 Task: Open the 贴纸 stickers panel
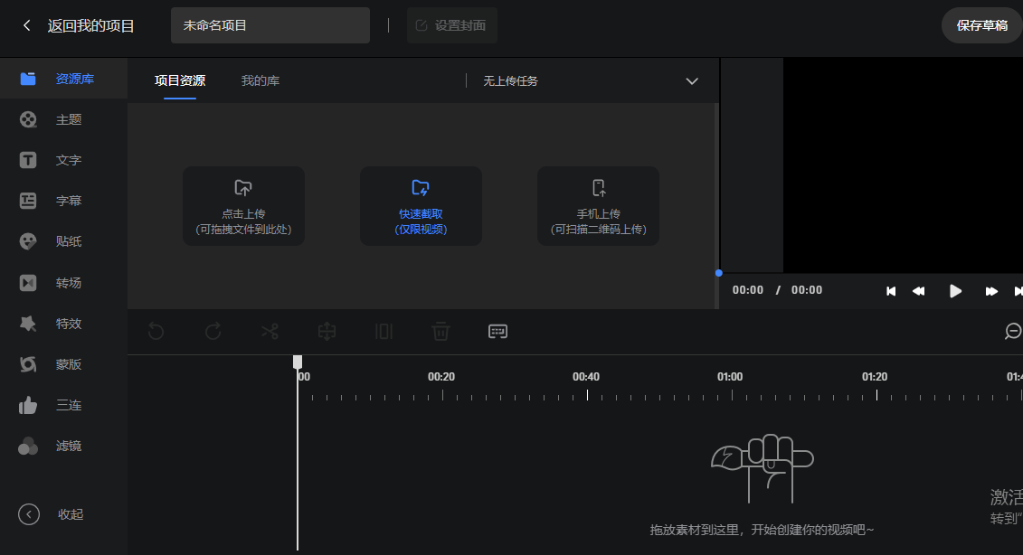pos(63,241)
